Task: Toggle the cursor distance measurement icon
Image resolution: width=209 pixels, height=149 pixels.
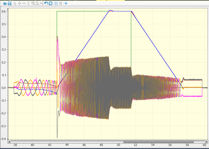Action: 61,3
